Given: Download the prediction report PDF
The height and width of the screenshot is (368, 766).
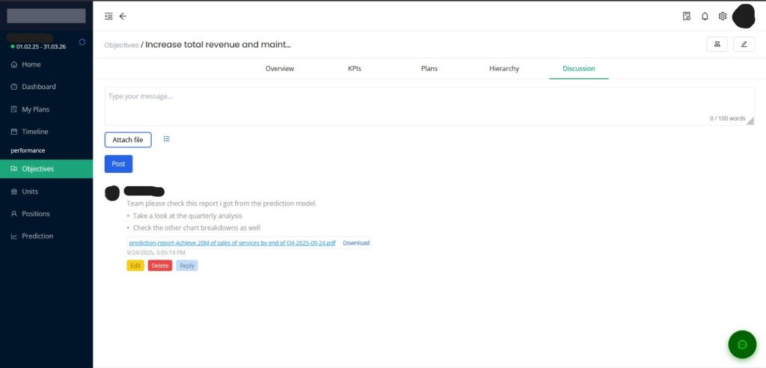Looking at the screenshot, I should 356,243.
